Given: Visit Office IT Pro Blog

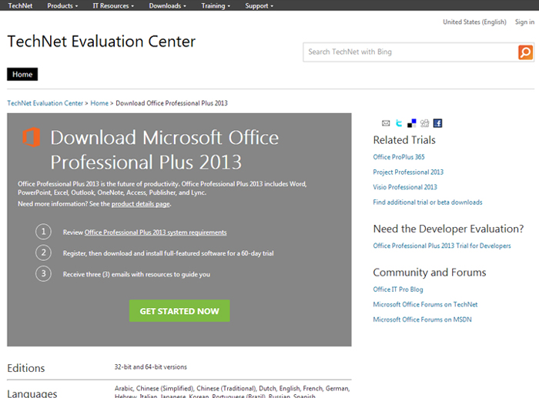Looking at the screenshot, I should [x=398, y=289].
